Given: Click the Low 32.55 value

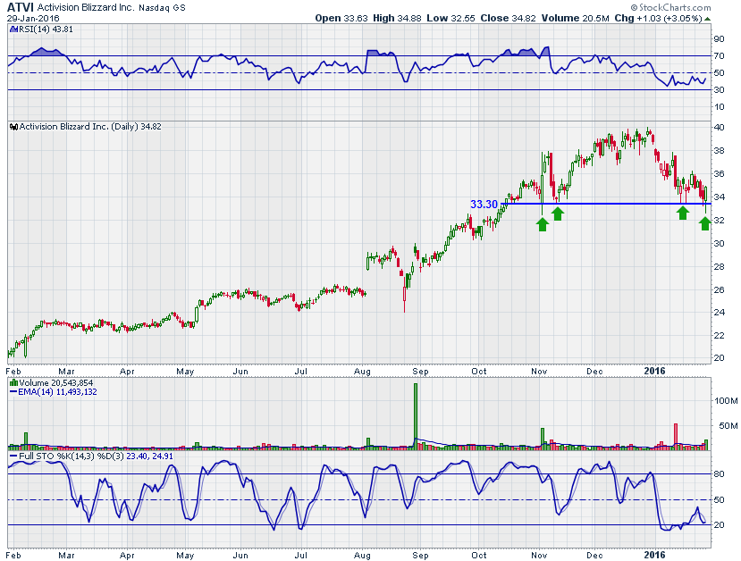Looking at the screenshot, I should click(450, 18).
